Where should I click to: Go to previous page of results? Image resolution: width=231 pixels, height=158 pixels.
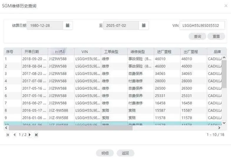14,135
